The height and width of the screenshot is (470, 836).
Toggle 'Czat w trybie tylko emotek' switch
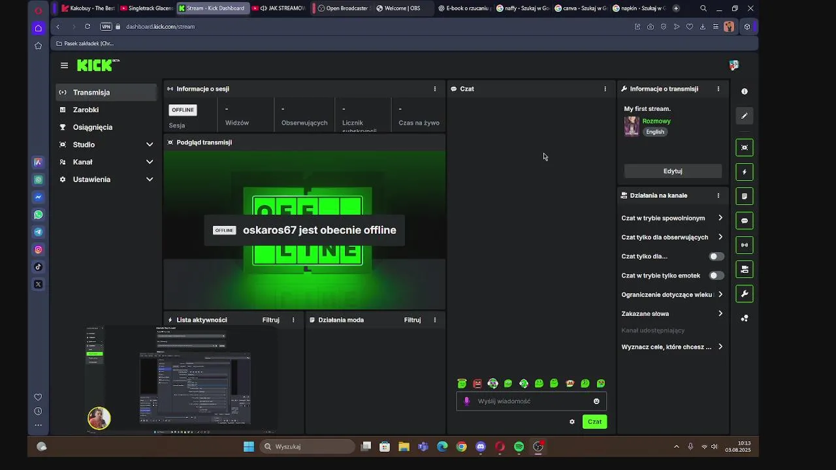(x=716, y=275)
